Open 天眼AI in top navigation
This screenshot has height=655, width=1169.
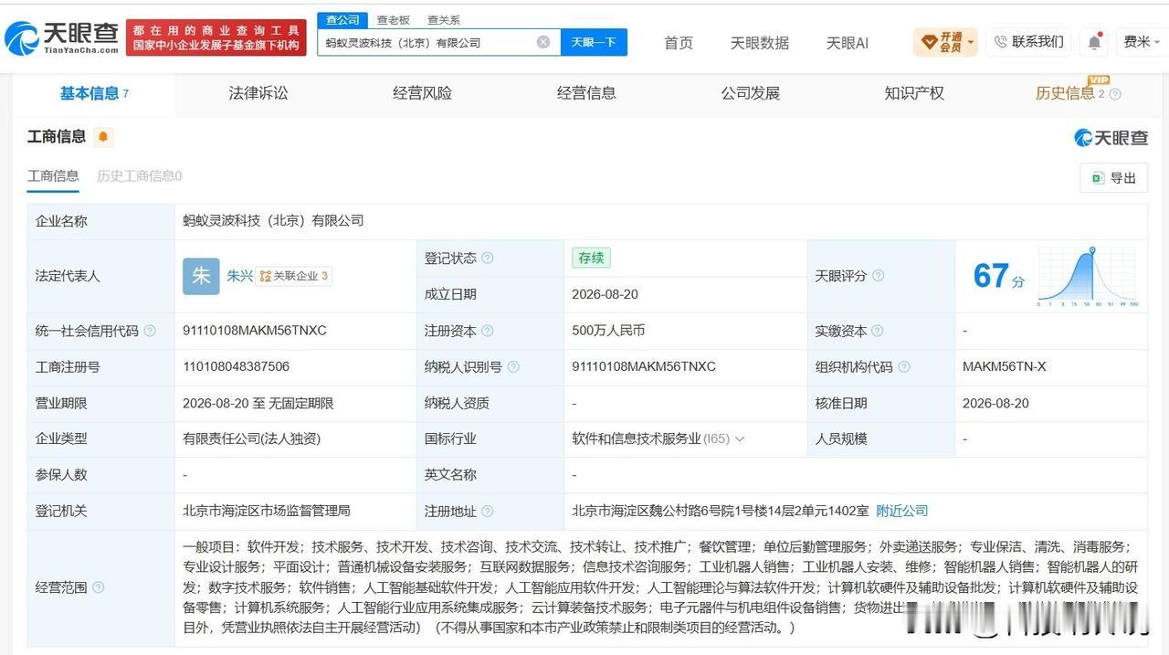(848, 43)
